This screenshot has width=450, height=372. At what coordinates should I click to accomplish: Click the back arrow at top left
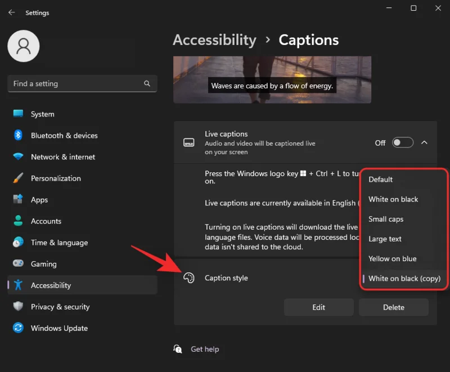pyautogui.click(x=11, y=12)
